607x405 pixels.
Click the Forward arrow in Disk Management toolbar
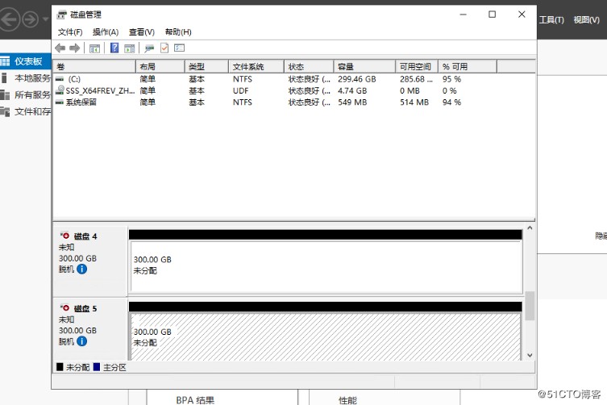(x=74, y=48)
